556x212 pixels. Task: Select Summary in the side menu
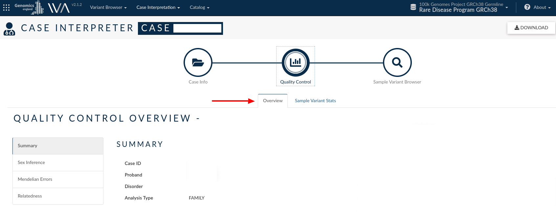(x=58, y=146)
